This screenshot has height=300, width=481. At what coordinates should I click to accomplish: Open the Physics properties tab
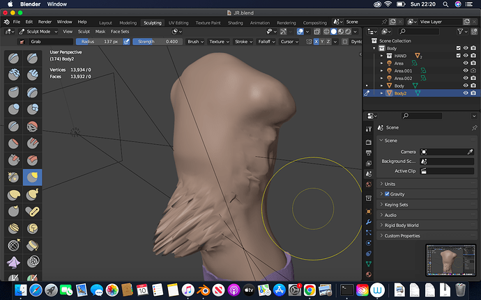click(369, 243)
